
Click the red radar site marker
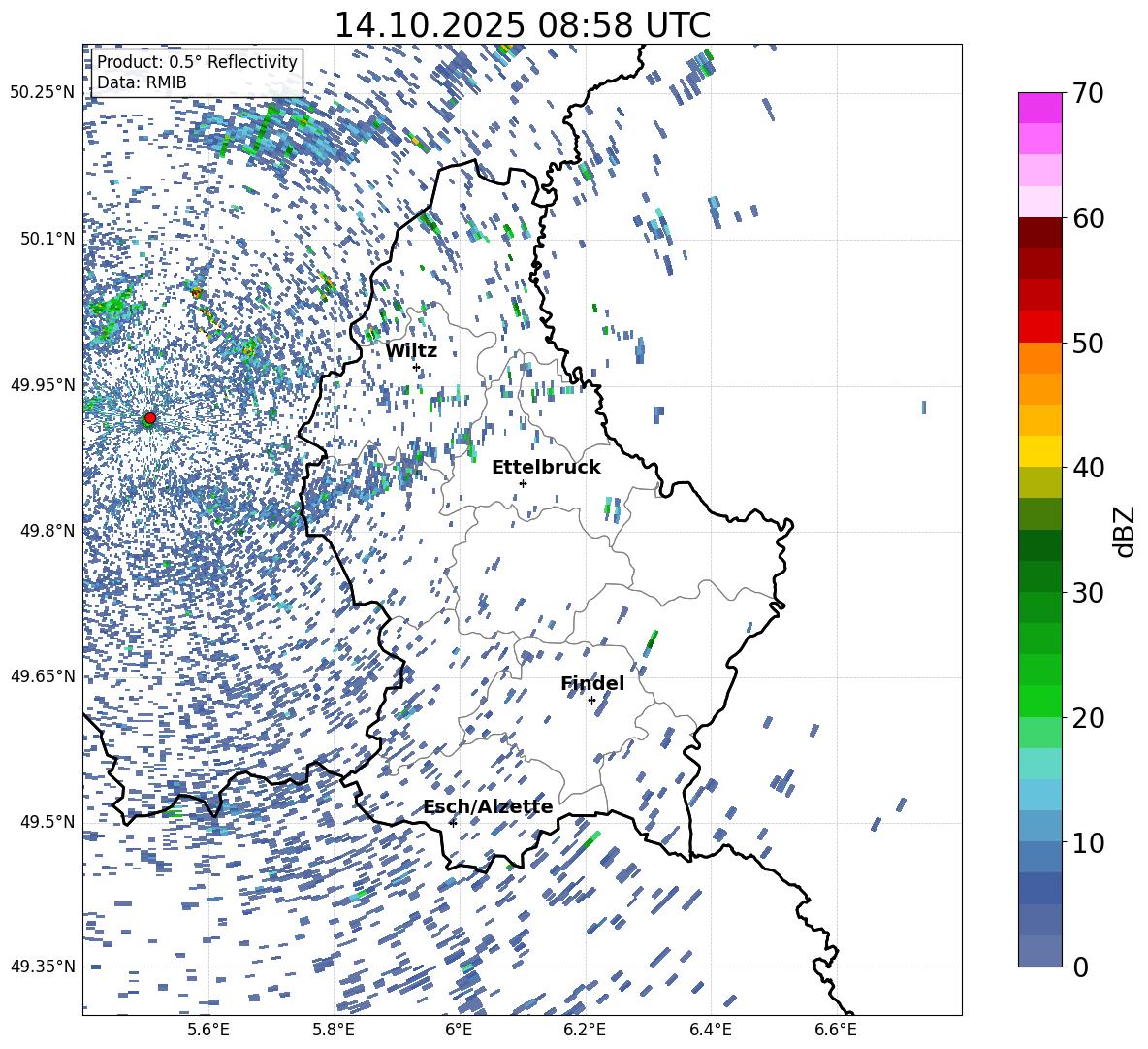tap(150, 417)
